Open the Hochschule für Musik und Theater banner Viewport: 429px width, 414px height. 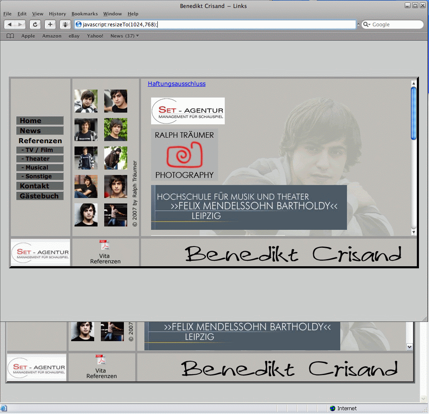[249, 207]
